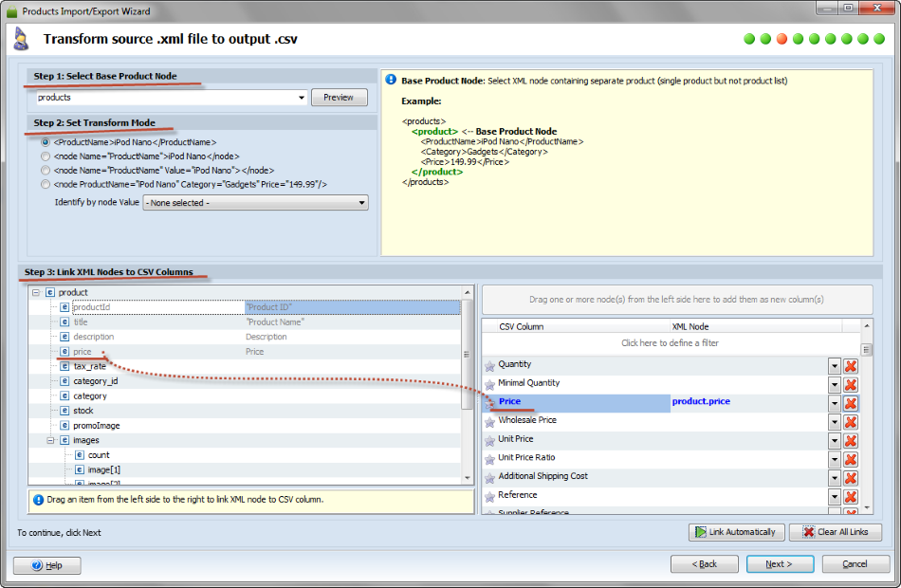Click the XML tree scrollbar down arrow
901x588 pixels.
pyautogui.click(x=468, y=478)
